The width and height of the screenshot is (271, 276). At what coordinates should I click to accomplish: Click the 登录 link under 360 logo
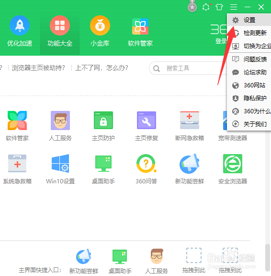pos(221,41)
